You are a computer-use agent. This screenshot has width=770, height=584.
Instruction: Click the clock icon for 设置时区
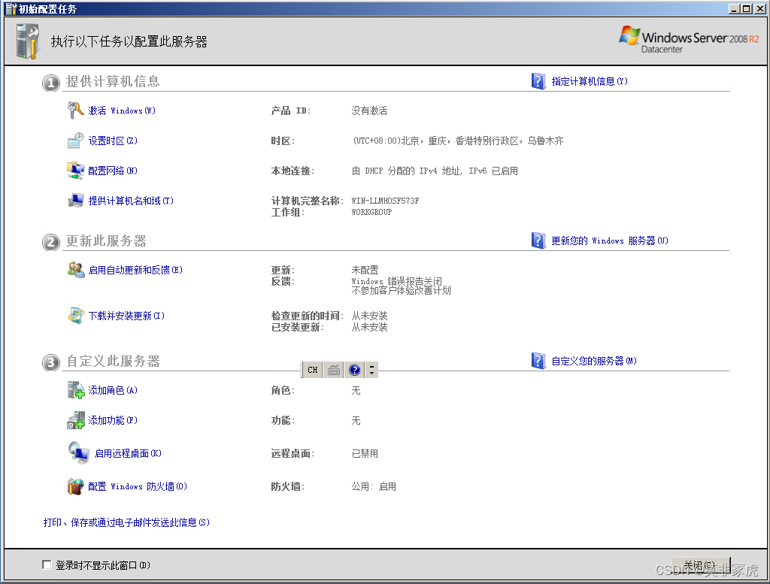[76, 141]
